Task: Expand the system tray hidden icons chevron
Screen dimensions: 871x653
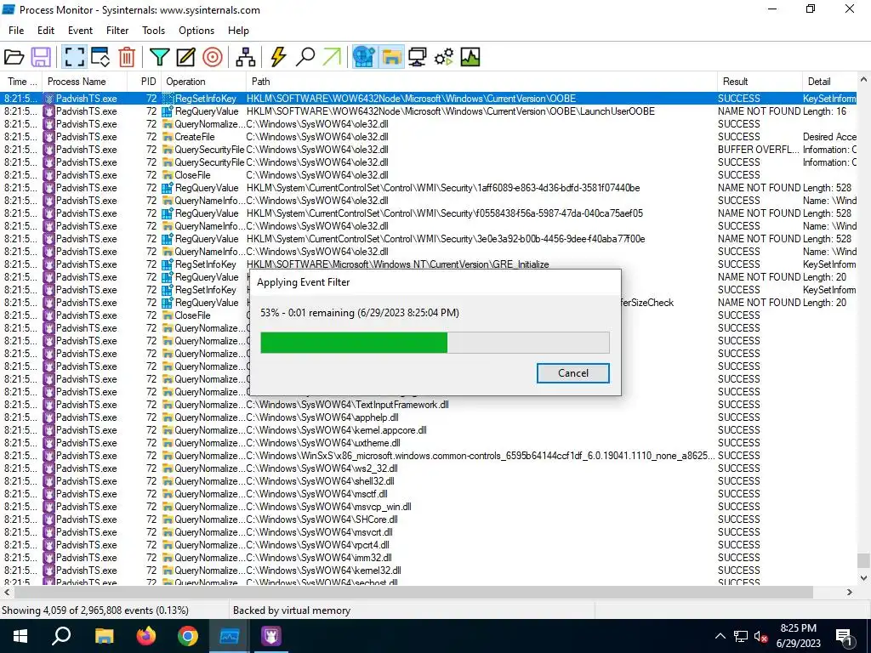Action: [720, 636]
